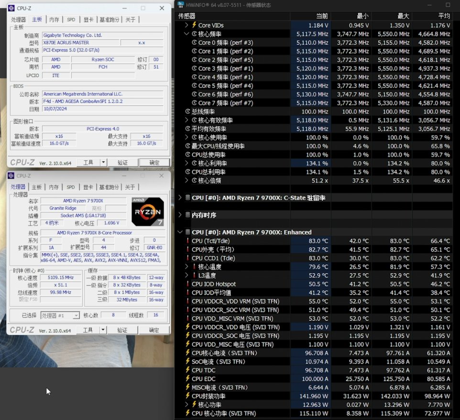Image resolution: width=460 pixels, height=420 pixels.
Task: Click the HWiNFO icon in the title bar
Action: point(181,5)
